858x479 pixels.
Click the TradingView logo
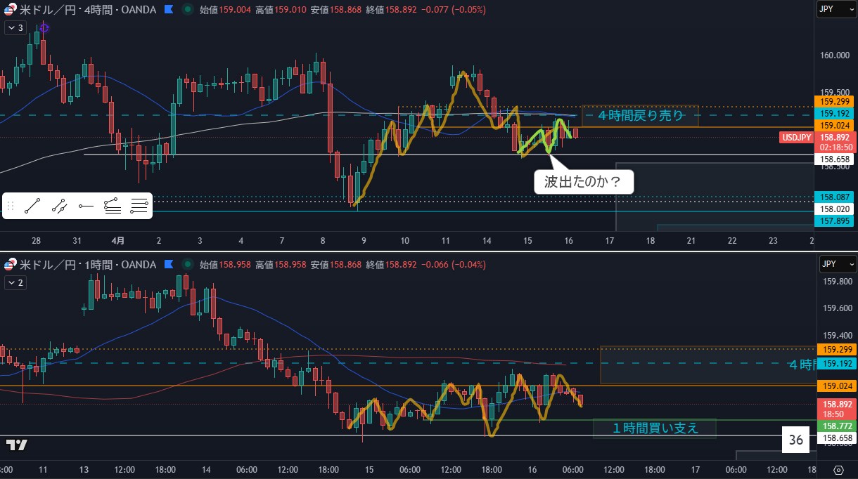[17, 445]
